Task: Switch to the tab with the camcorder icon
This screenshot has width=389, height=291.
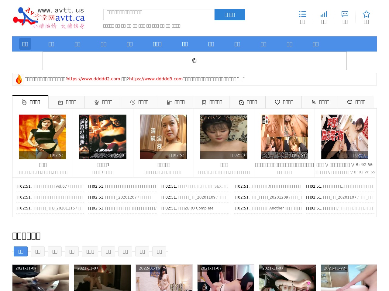Action: tap(175, 102)
